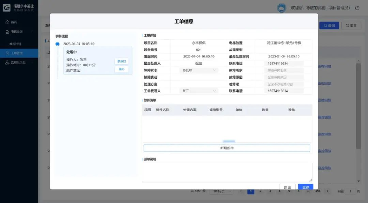Click the 工单管理 icon in sidebar
This screenshot has width=368, height=203.
(x=7, y=53)
